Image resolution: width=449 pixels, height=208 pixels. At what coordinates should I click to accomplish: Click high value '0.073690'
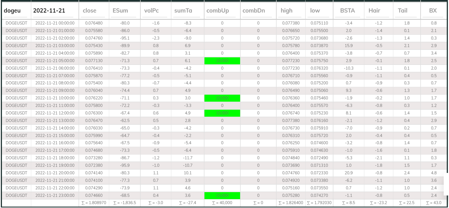291,165
